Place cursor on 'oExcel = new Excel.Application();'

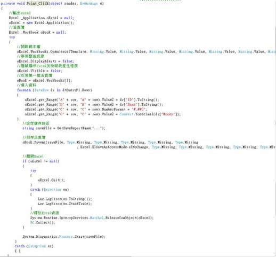[42, 23]
